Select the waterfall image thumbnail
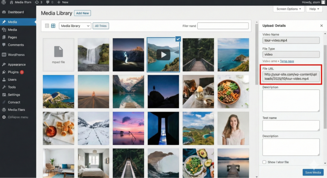The image size is (327, 178). [x=93, y=55]
